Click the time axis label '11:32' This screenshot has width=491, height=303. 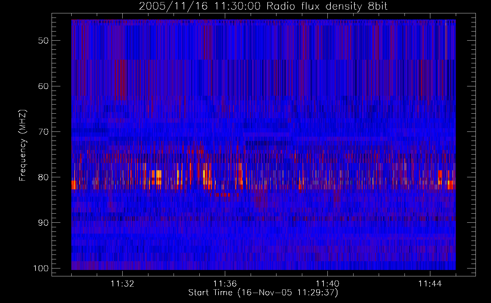coord(122,284)
